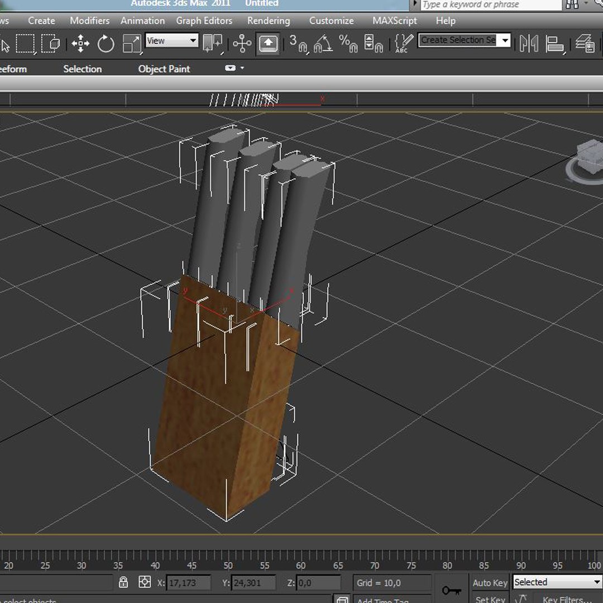Click the keyword search field

[x=490, y=4]
